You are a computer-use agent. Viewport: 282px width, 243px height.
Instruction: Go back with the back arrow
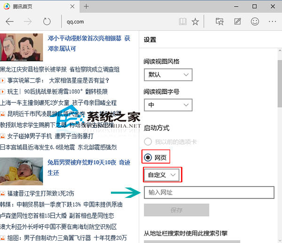click(10, 22)
